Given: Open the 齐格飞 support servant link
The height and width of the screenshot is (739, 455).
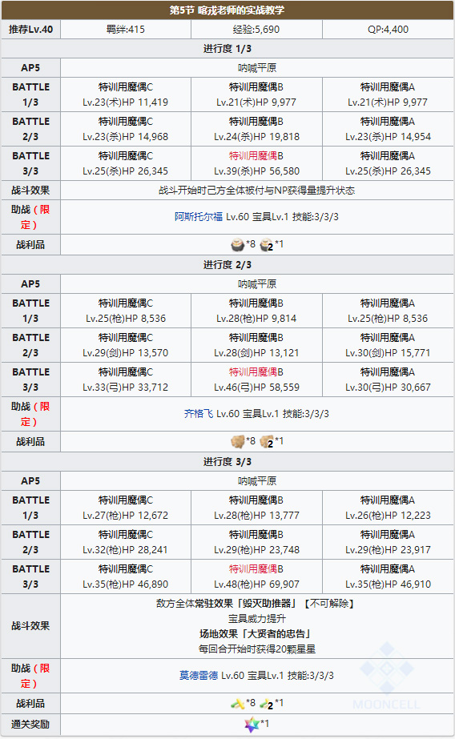Looking at the screenshot, I should [199, 414].
